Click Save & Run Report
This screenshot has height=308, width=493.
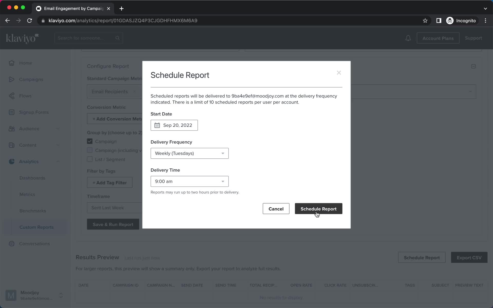point(113,224)
